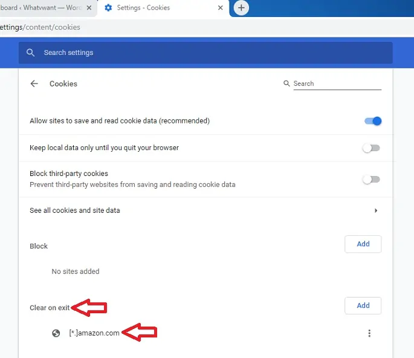Viewport: 414px width, 358px height.
Task: Click the magnifier icon in Search settings
Action: point(30,53)
